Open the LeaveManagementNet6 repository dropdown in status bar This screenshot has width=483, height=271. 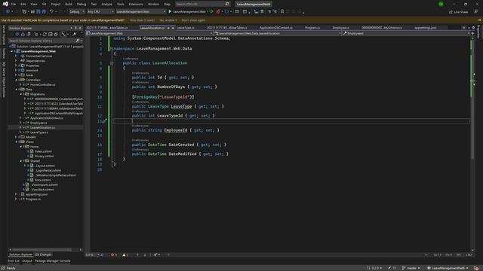pyautogui.click(x=448, y=268)
